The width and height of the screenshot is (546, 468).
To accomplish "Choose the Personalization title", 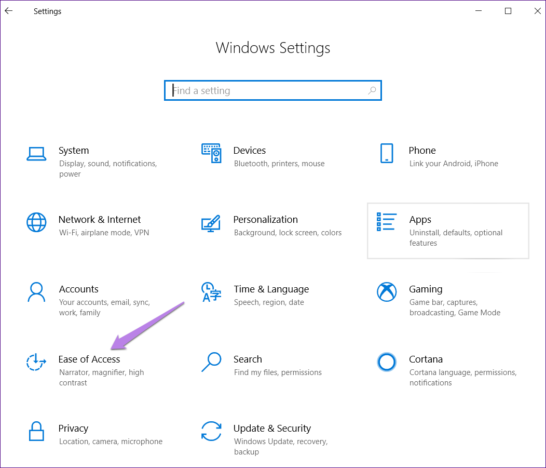I will point(265,220).
